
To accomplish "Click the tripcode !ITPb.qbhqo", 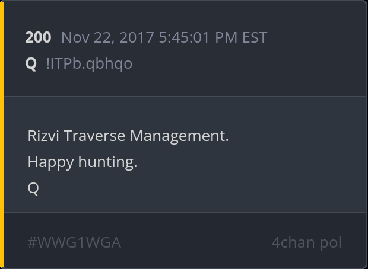I will pos(90,64).
